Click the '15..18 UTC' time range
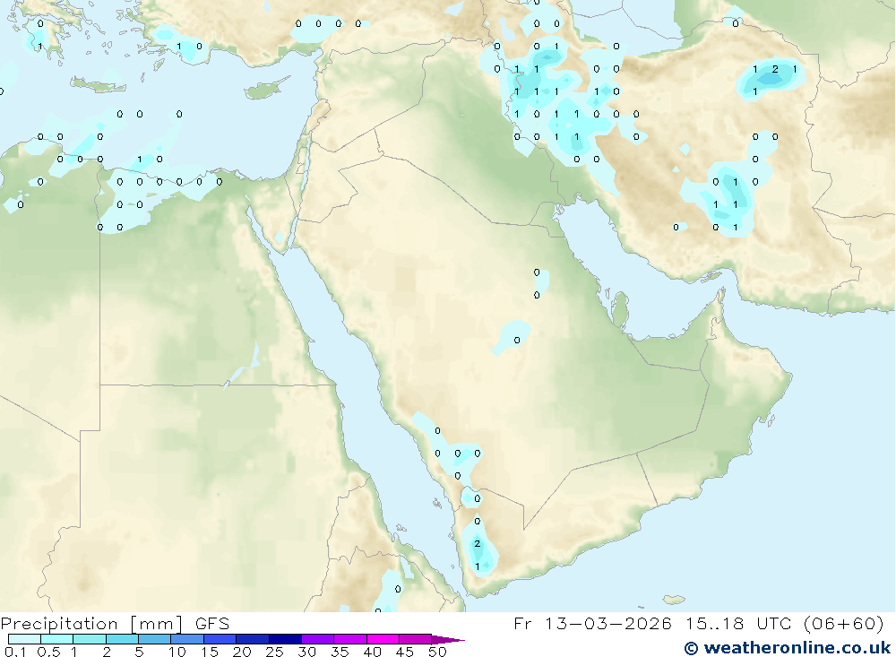The image size is (896, 657). pyautogui.click(x=739, y=624)
